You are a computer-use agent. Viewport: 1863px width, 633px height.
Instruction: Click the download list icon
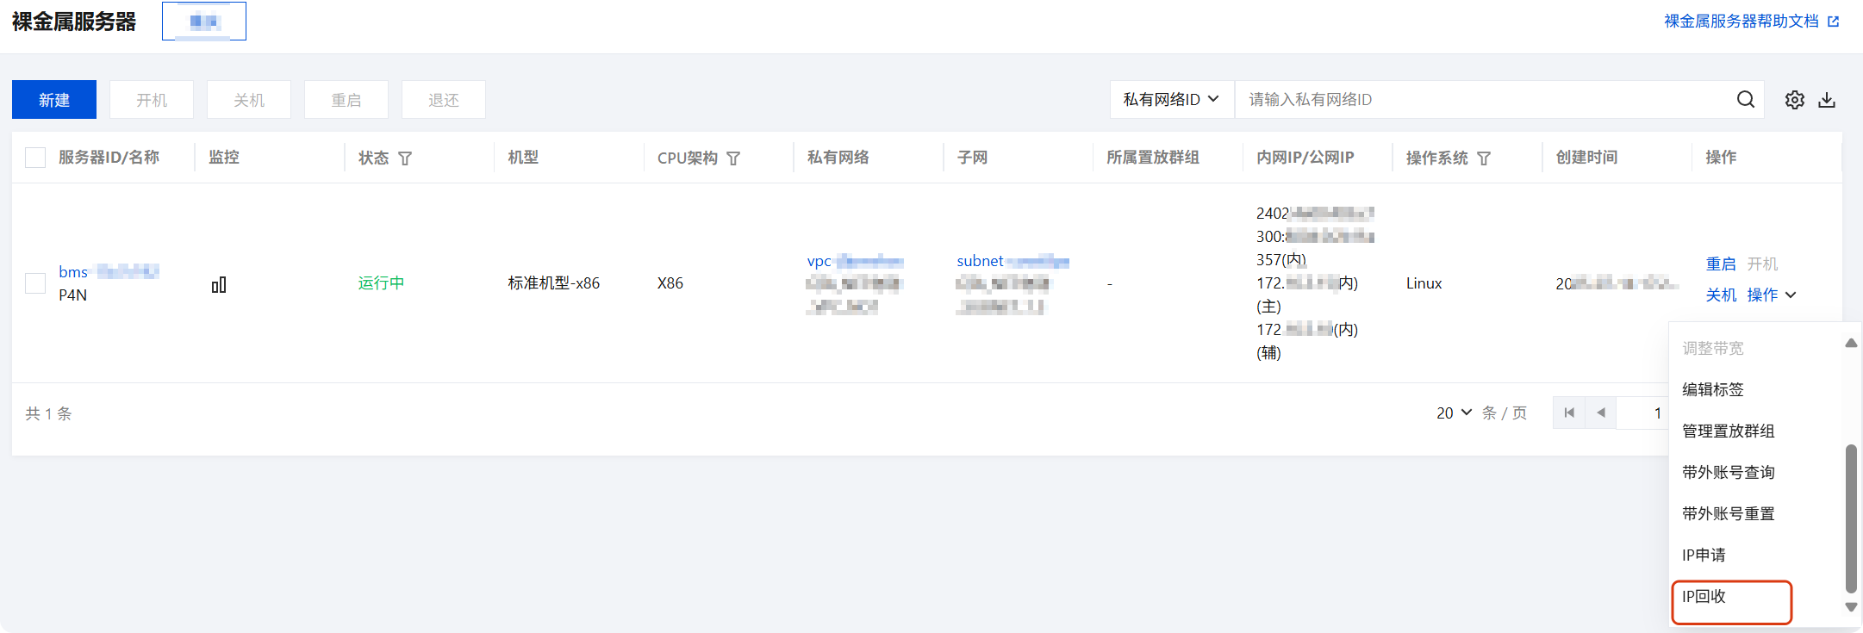1827,100
